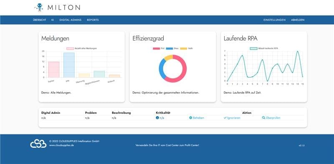Open the KI menu item
This screenshot has width=334, height=164.
tap(53, 20)
